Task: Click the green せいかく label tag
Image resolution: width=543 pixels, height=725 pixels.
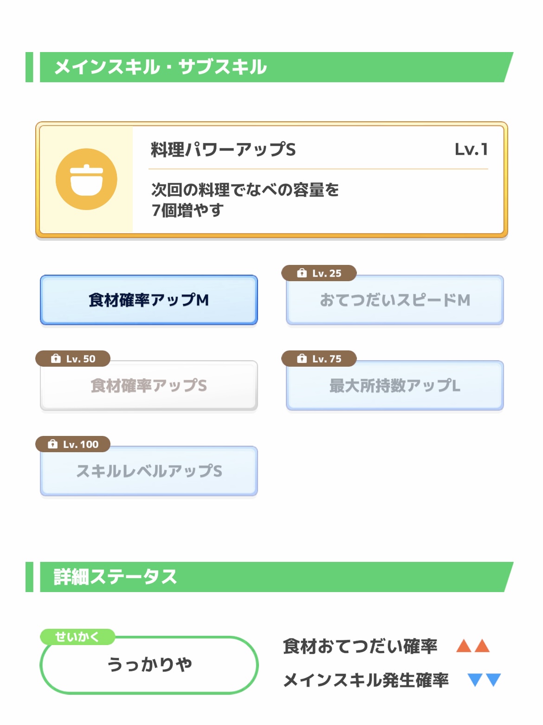Action: pos(77,637)
